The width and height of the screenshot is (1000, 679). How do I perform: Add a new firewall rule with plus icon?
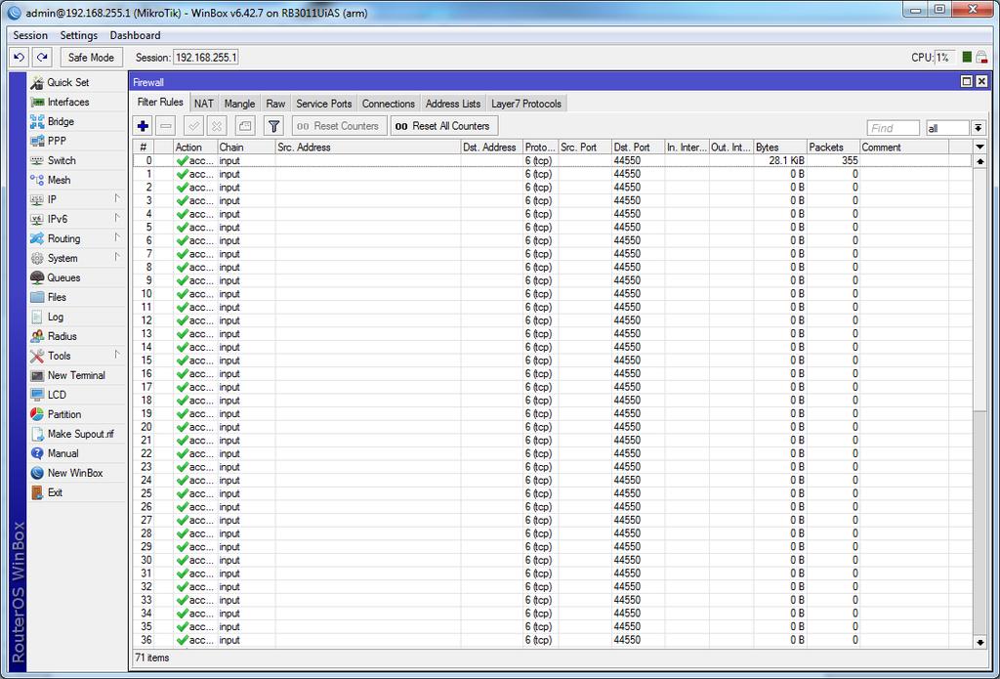coord(143,126)
